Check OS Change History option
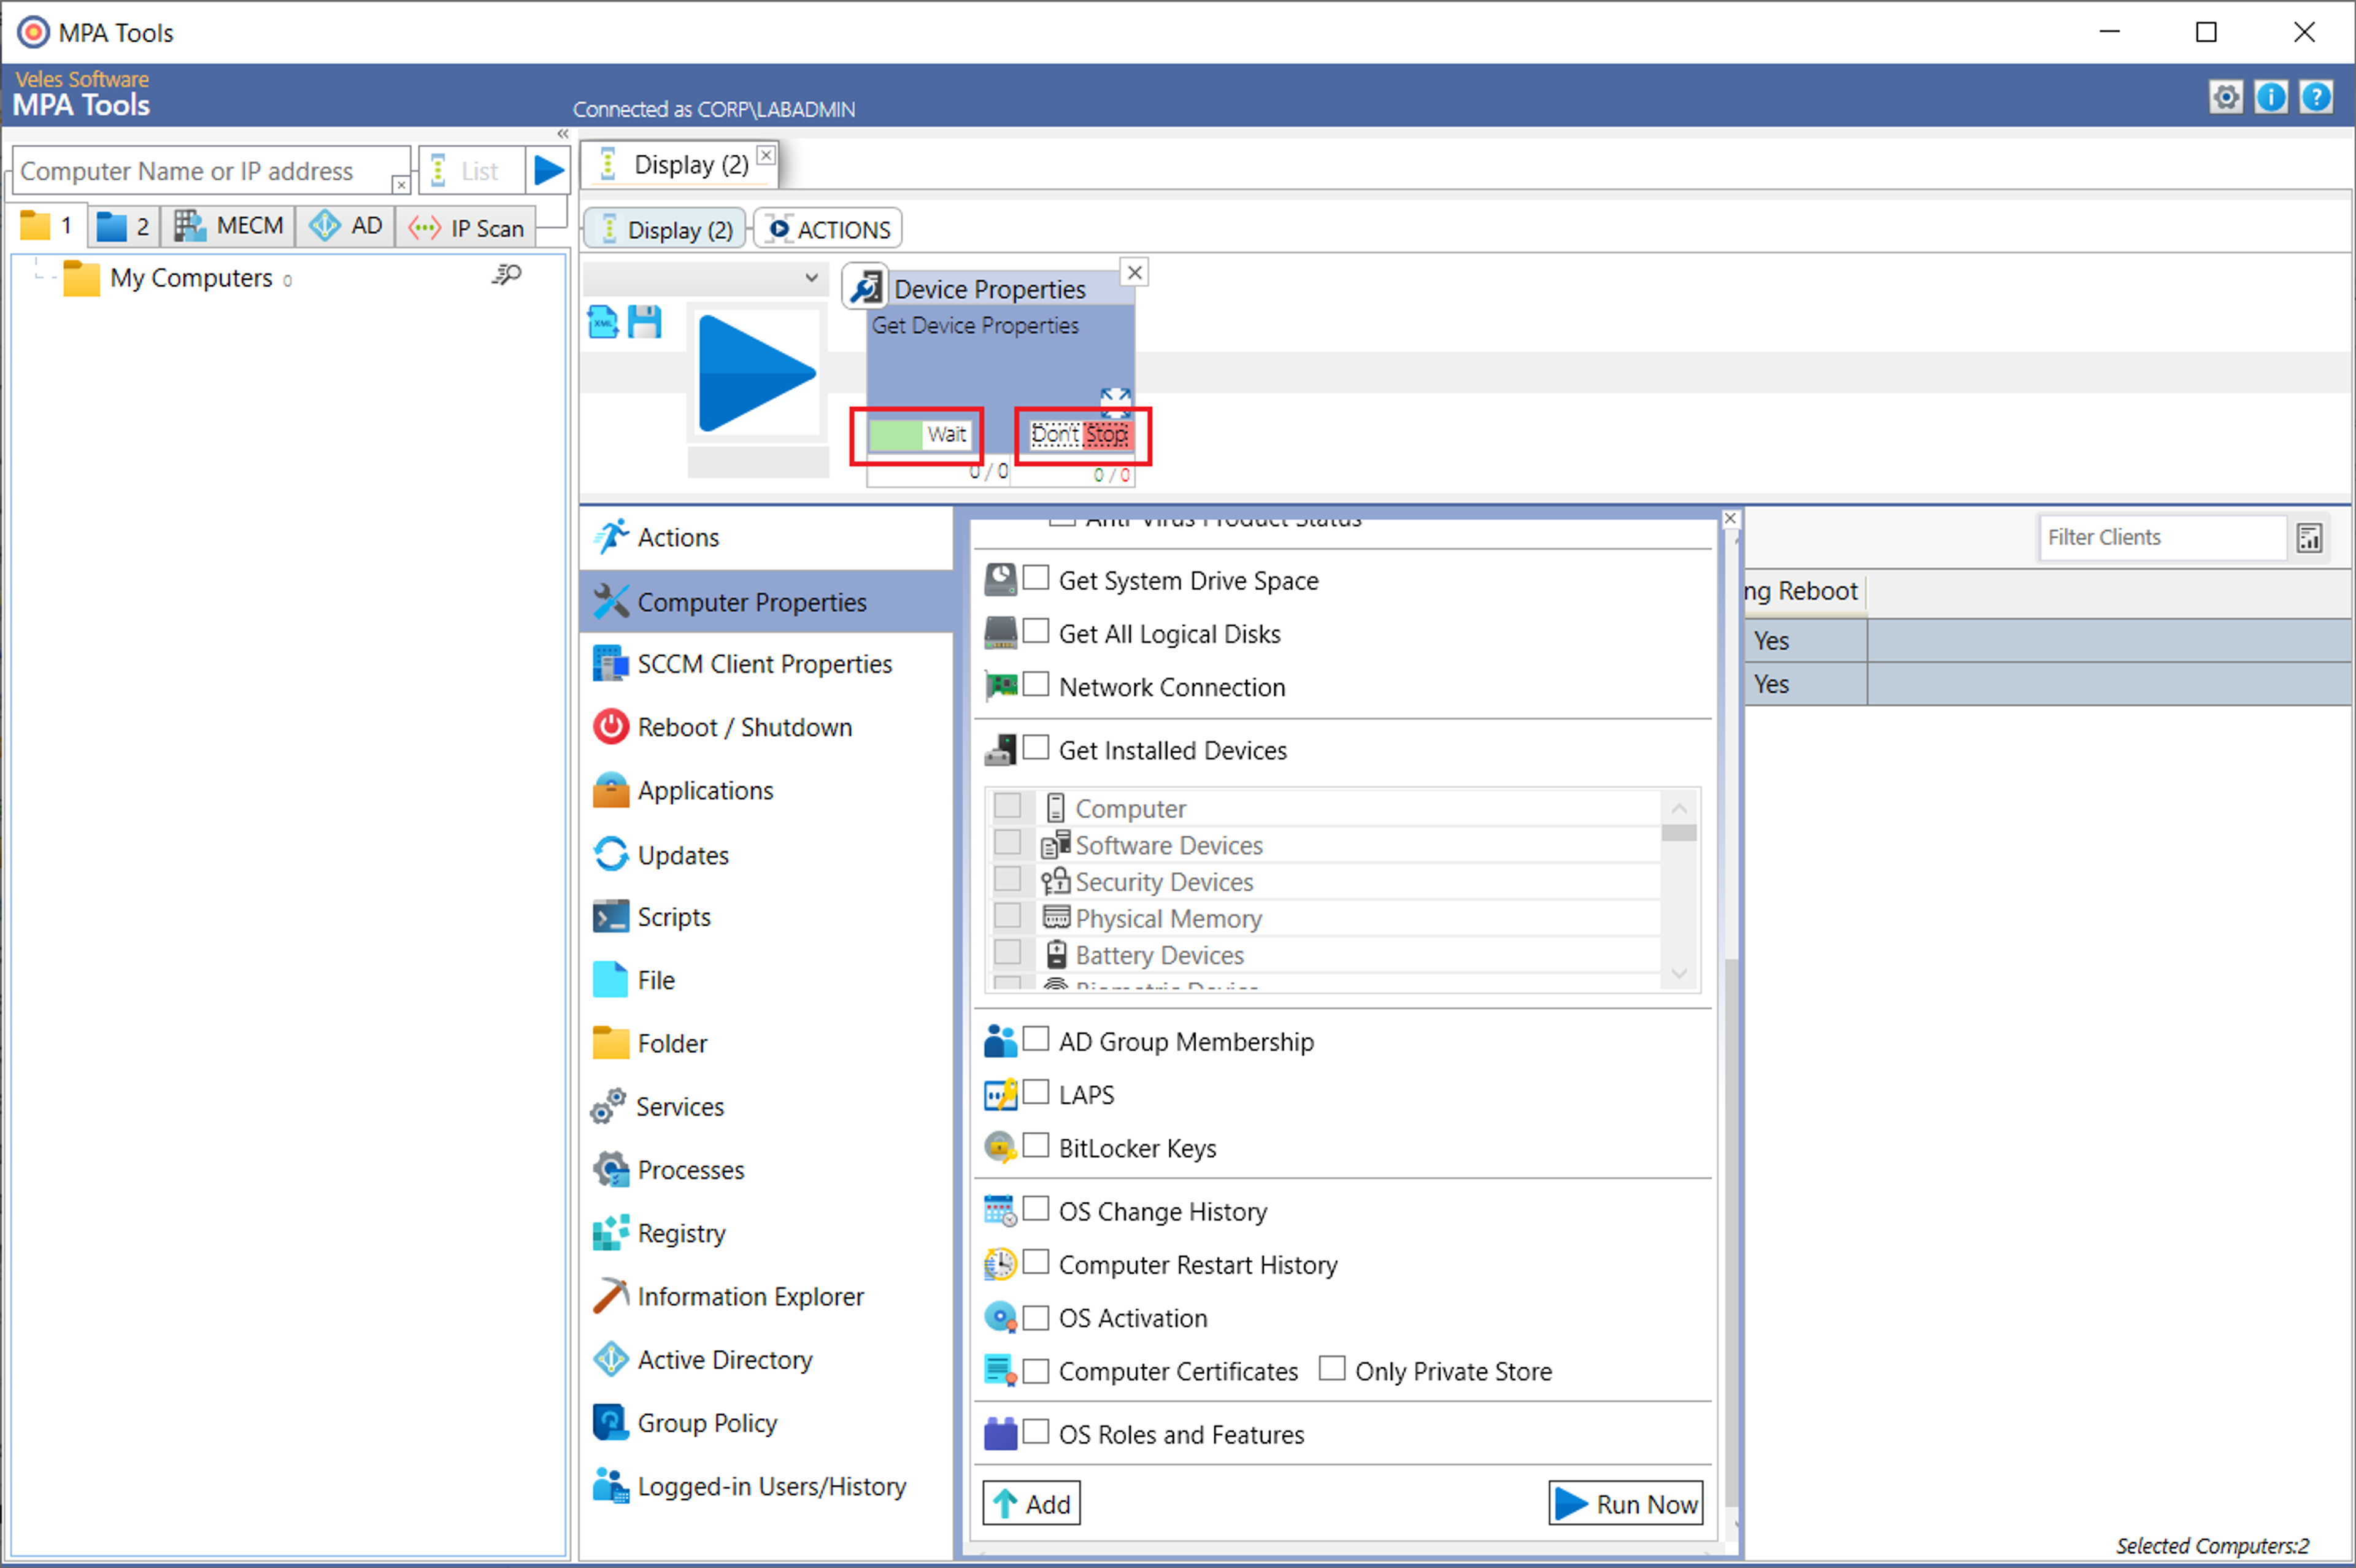The image size is (2356, 1568). point(1036,1209)
